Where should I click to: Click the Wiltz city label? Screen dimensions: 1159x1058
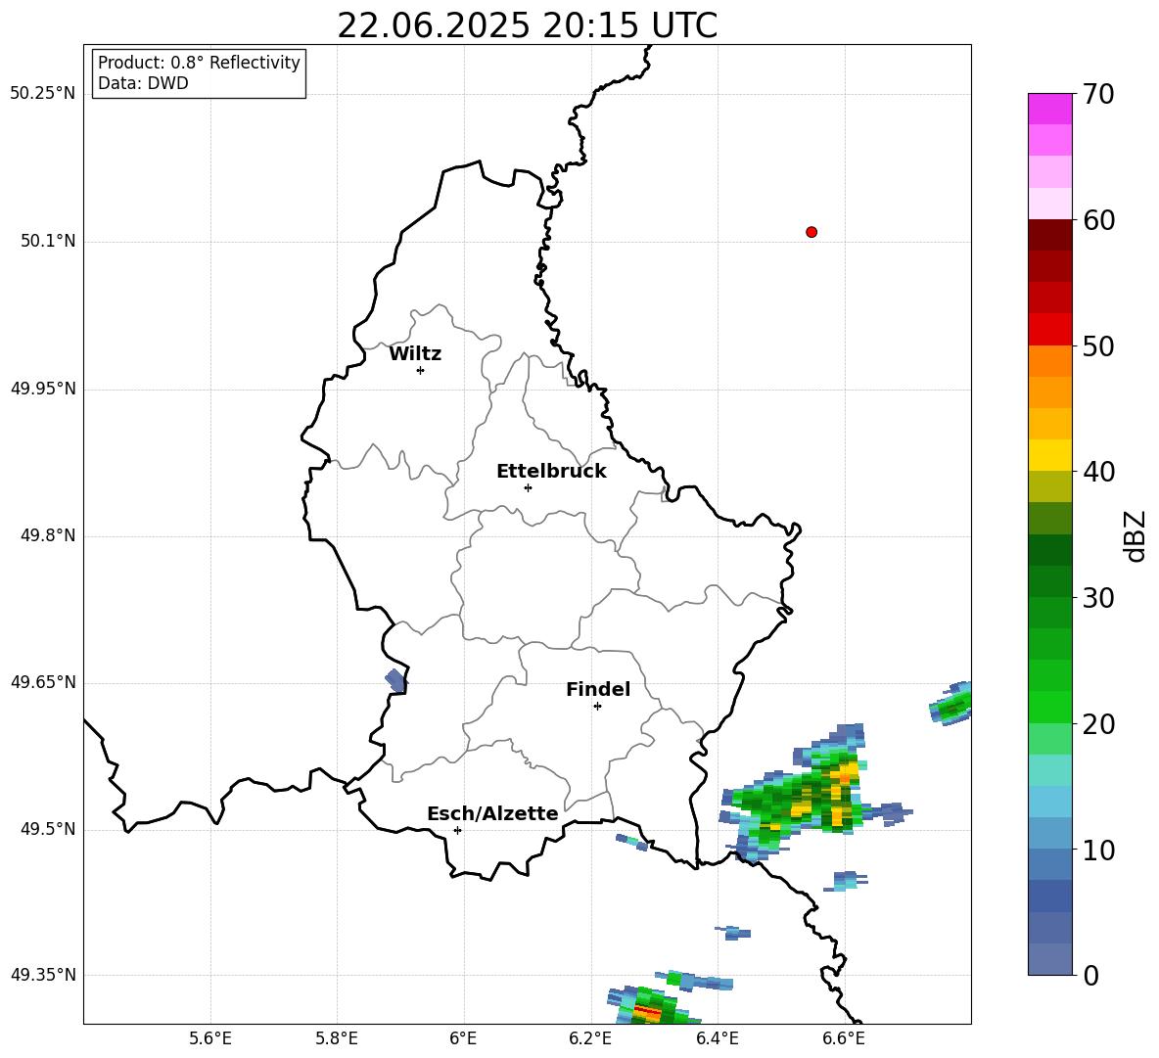[415, 354]
